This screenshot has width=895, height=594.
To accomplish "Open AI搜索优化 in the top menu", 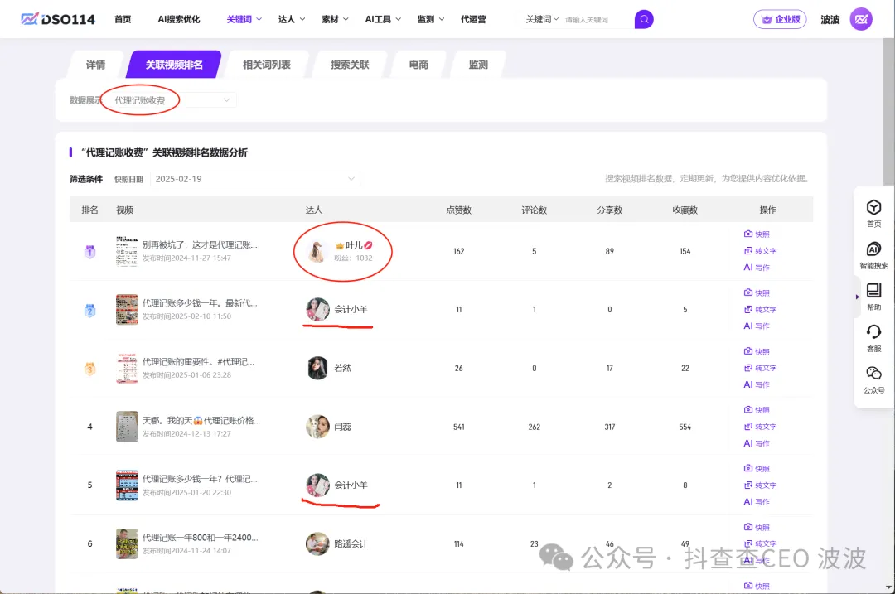I will [179, 19].
